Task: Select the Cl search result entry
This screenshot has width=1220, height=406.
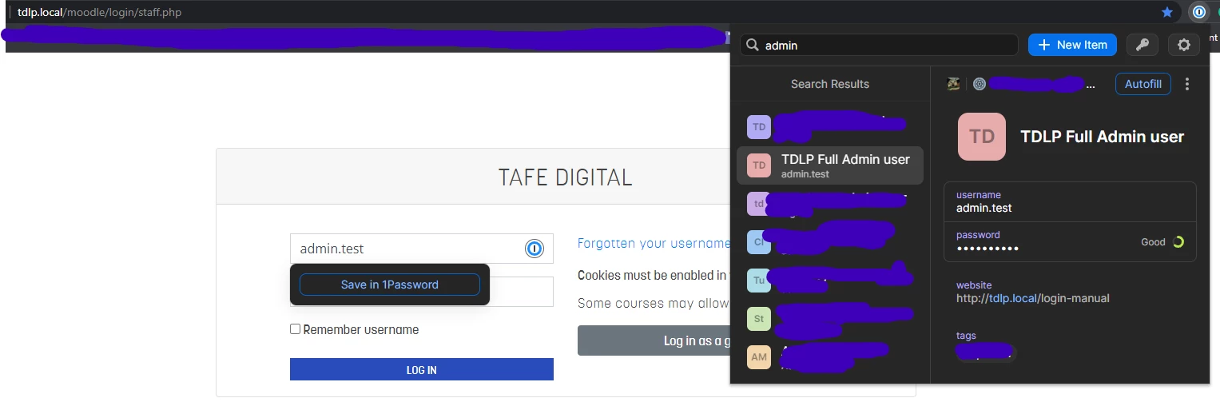Action: 829,242
